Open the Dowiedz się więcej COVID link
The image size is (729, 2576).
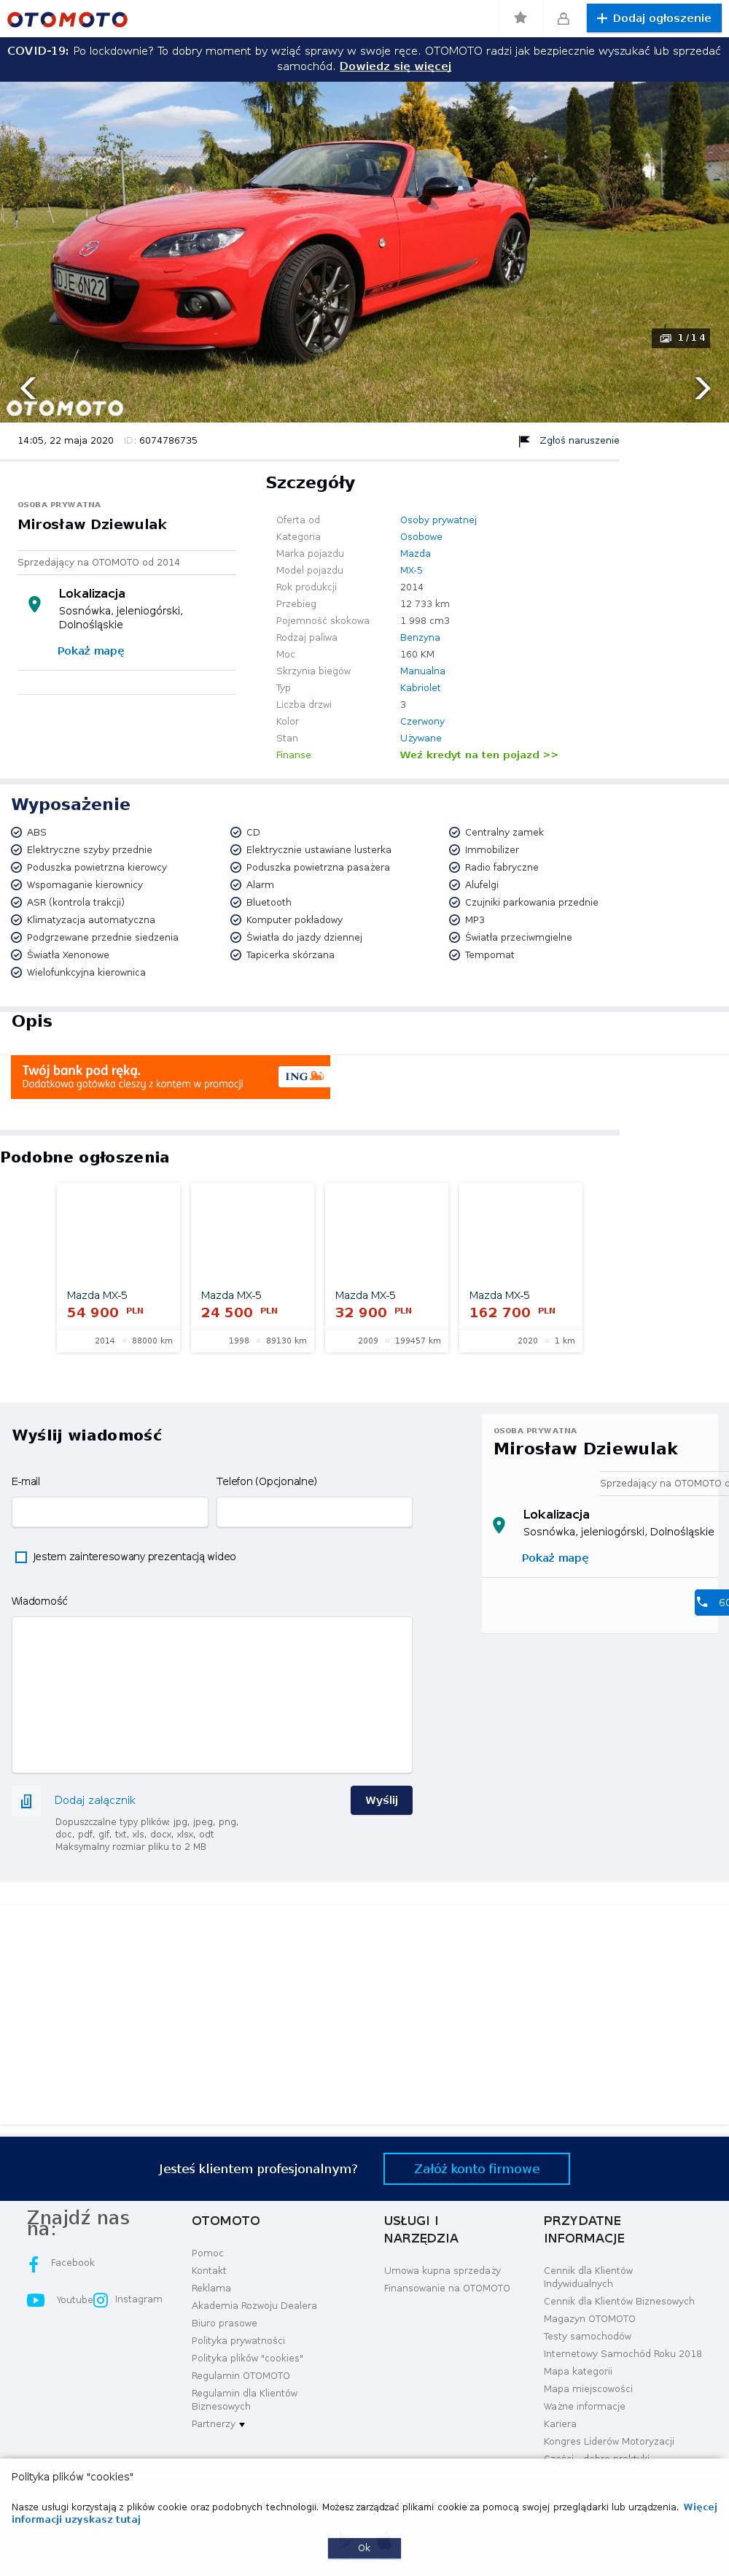pos(395,66)
